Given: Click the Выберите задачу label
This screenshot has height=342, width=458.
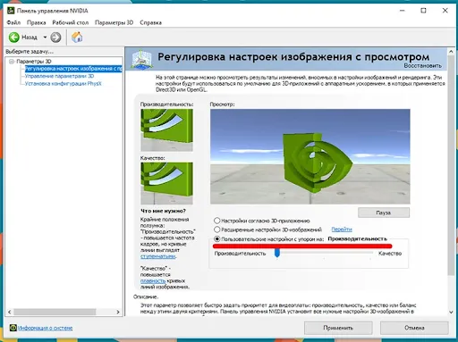Looking at the screenshot, I should (30, 52).
